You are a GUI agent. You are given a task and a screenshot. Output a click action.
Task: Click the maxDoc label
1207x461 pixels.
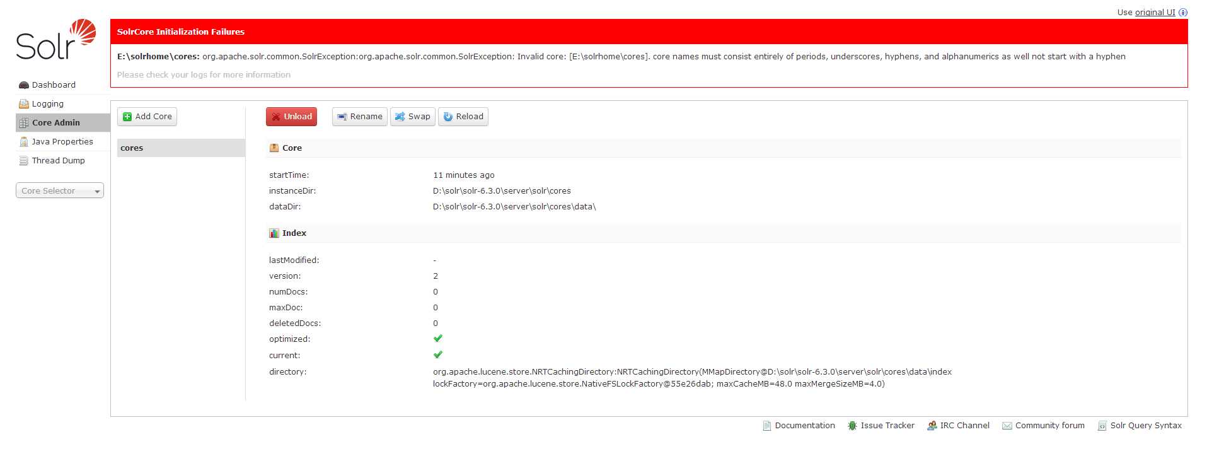286,308
